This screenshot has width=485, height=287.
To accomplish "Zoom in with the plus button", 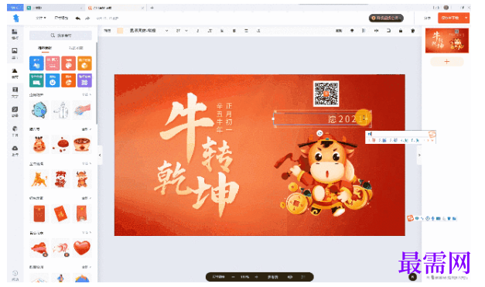I will (x=256, y=277).
